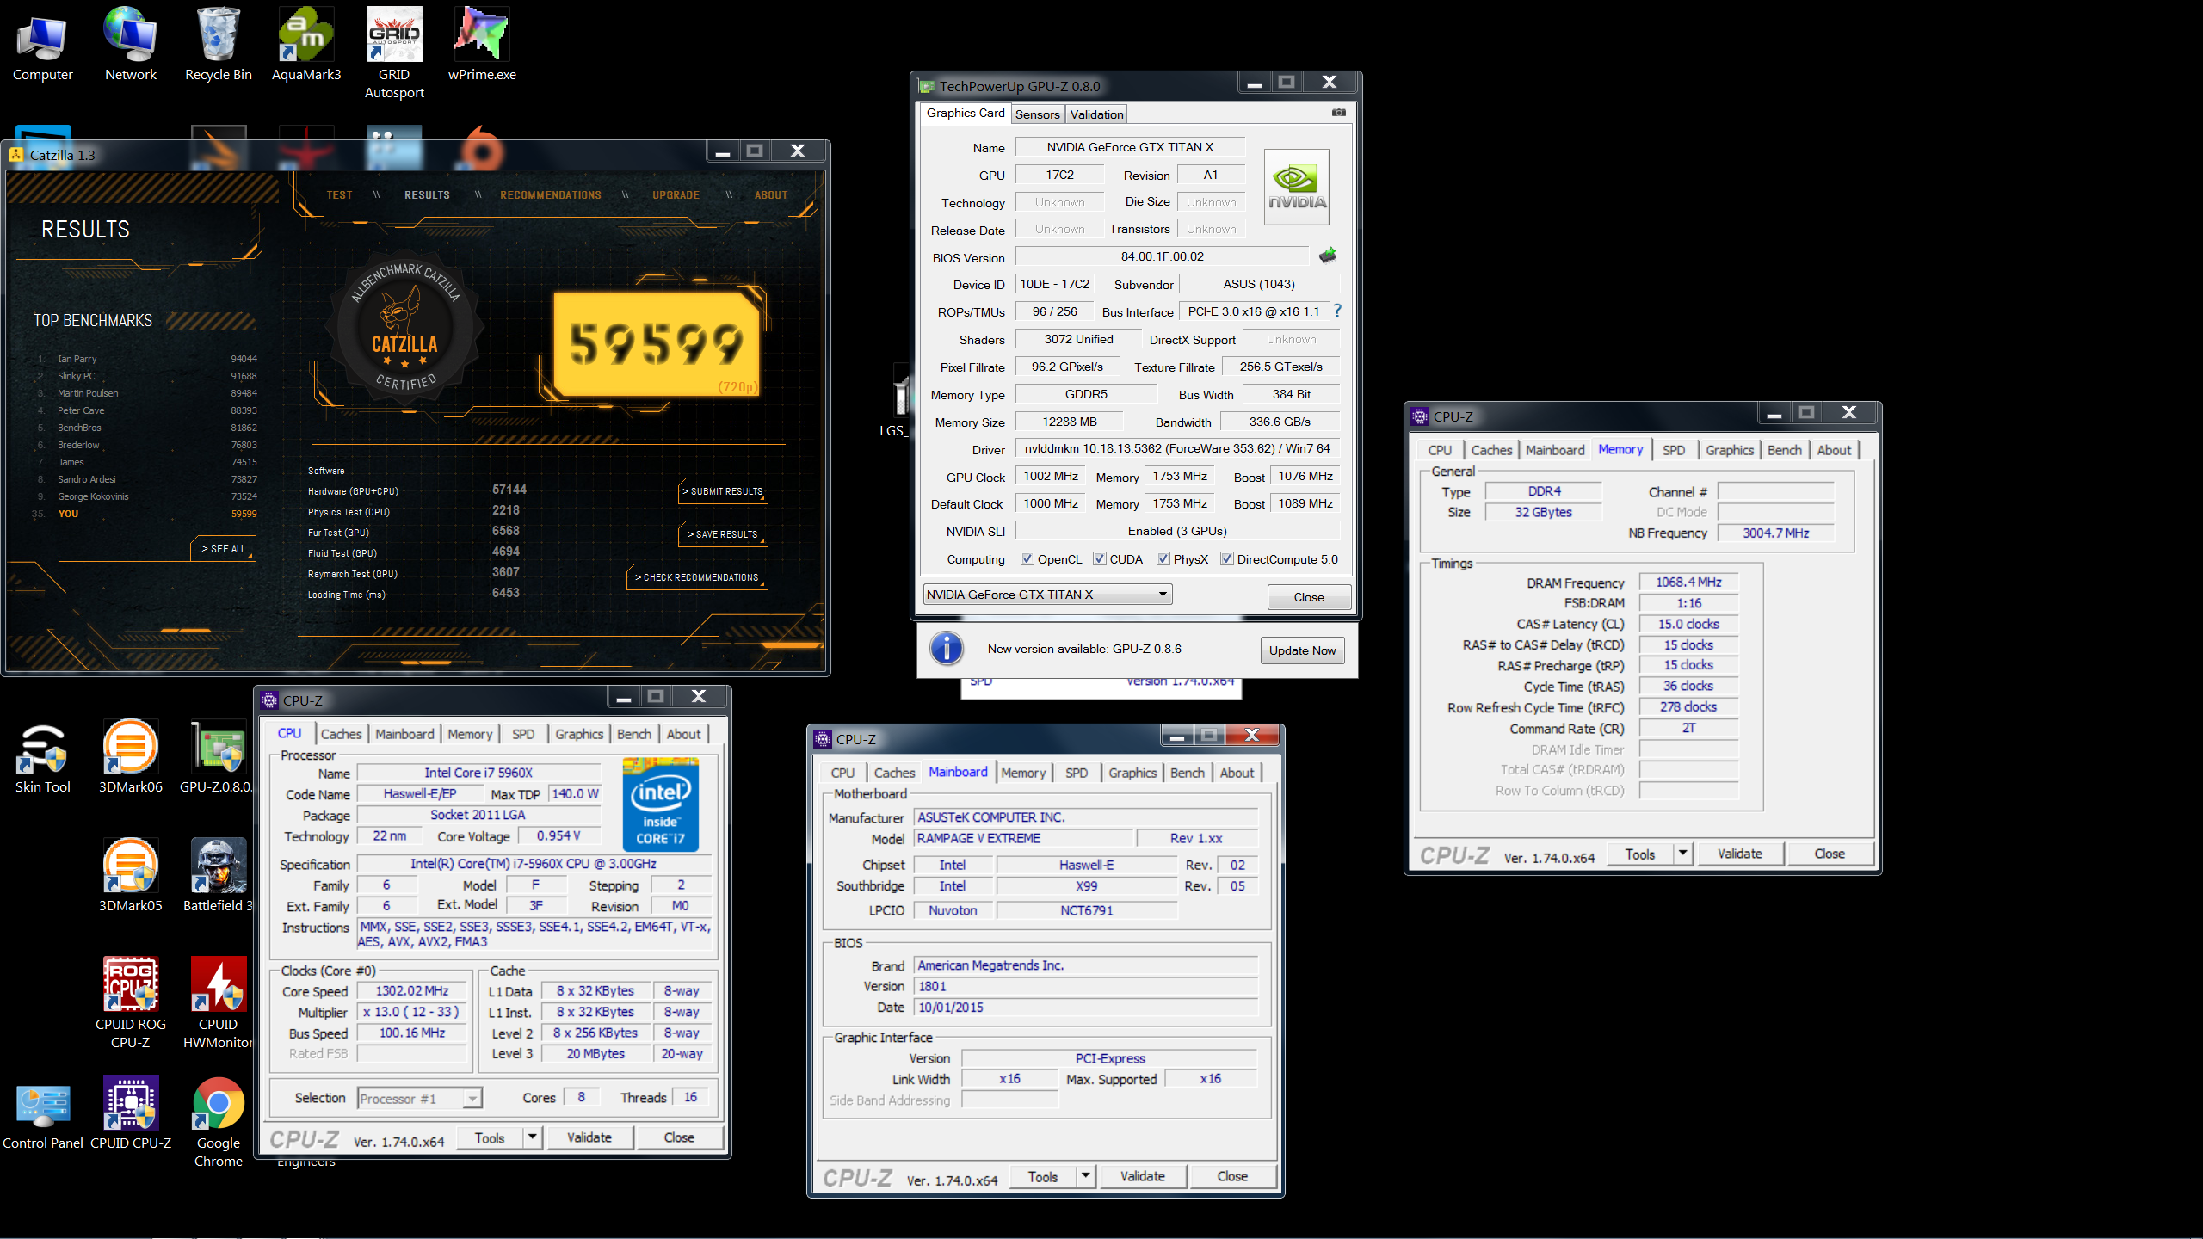The height and width of the screenshot is (1239, 2203).
Task: Toggle the CUDA checkbox
Action: point(1099,558)
